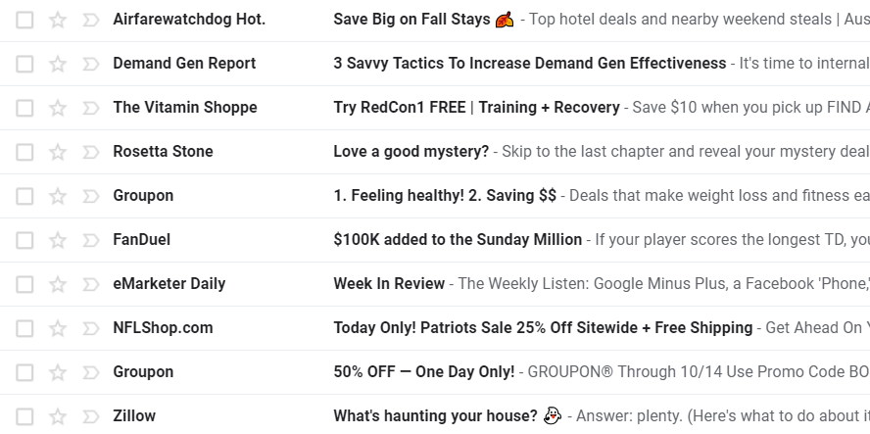This screenshot has height=434, width=870.
Task: Tick the checkbox for The Vitamin Shoppe
Action: click(24, 108)
